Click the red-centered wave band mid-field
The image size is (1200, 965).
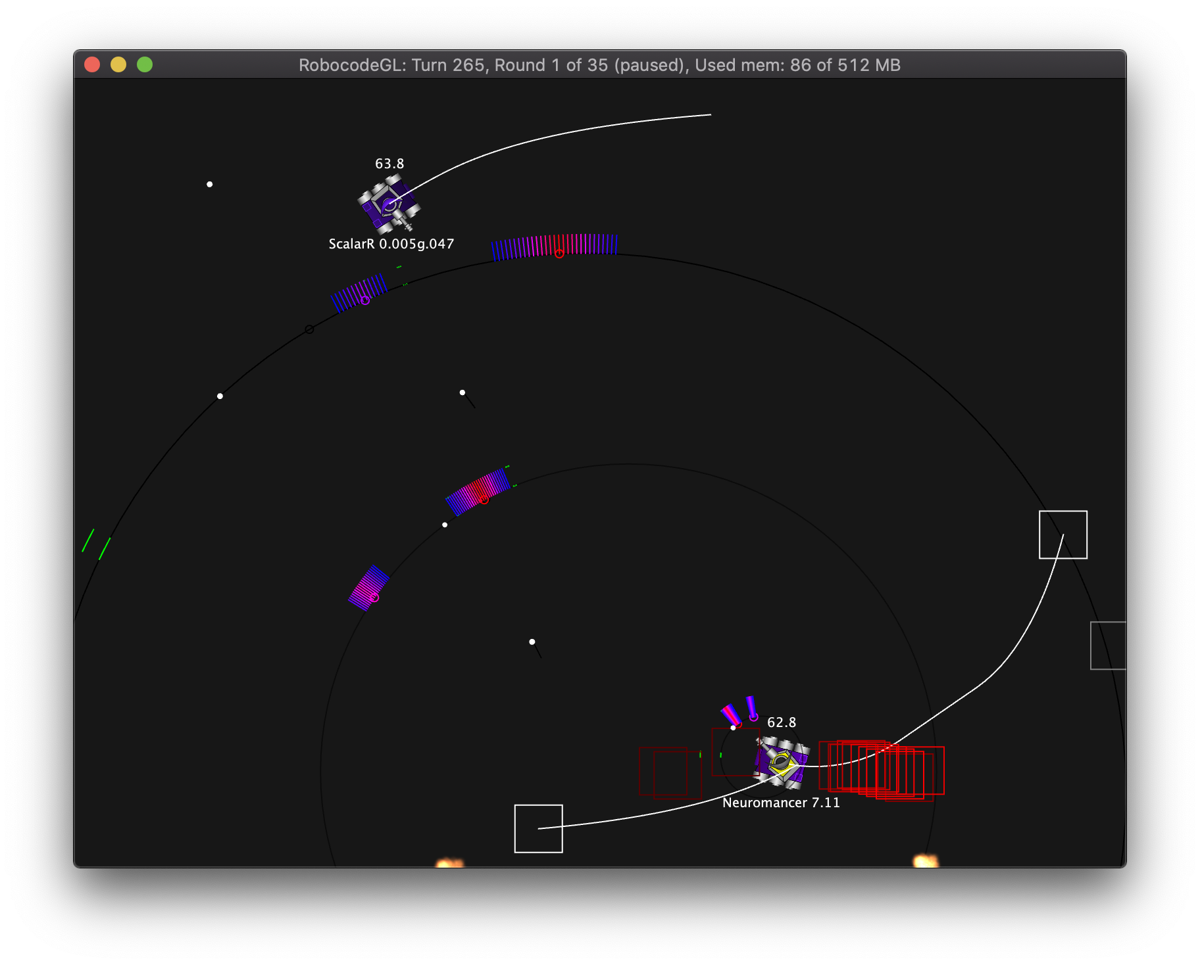click(x=478, y=491)
